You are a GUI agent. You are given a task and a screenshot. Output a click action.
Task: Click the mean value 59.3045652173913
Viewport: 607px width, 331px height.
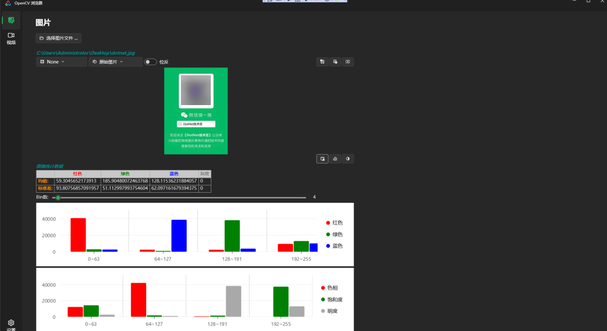(x=76, y=181)
